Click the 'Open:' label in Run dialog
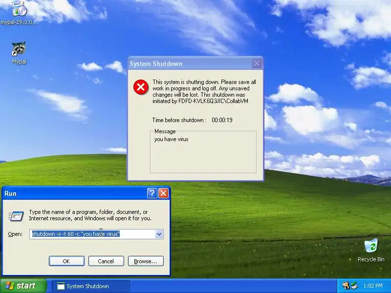The height and width of the screenshot is (293, 391). (x=15, y=234)
